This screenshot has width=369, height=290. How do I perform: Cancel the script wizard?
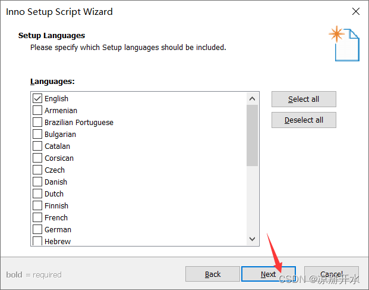click(x=332, y=274)
